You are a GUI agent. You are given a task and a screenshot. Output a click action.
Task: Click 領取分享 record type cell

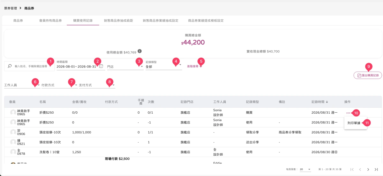[x=252, y=132]
